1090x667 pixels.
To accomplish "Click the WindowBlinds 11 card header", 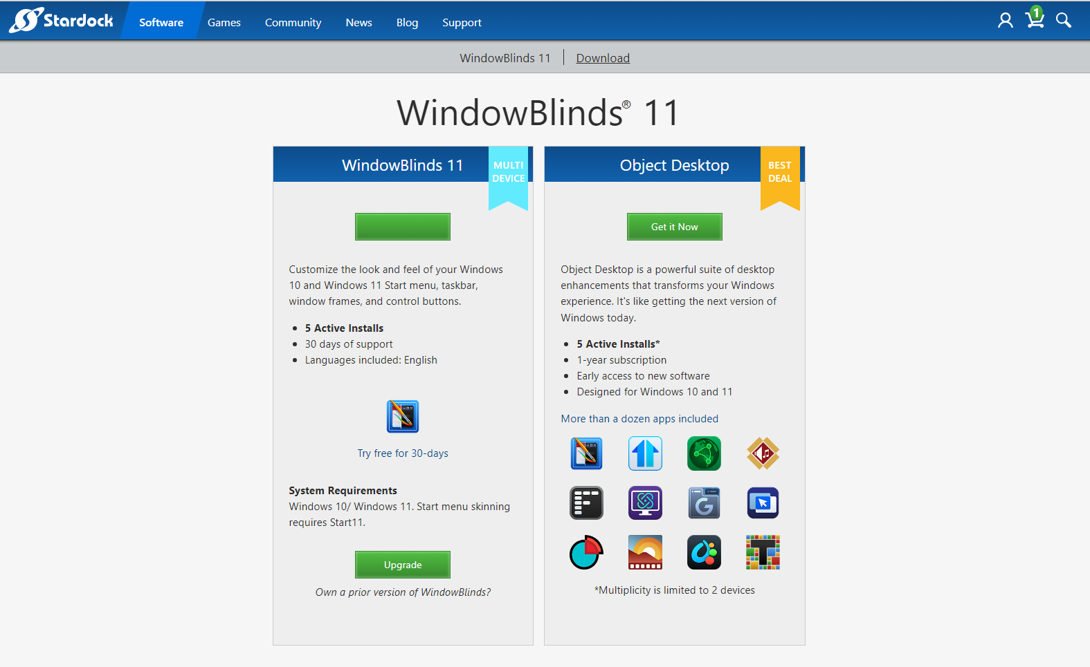I will [403, 165].
